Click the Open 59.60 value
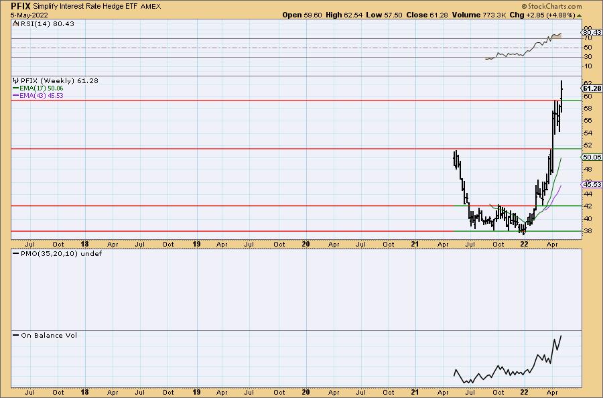The width and height of the screenshot is (603, 398). pos(302,15)
